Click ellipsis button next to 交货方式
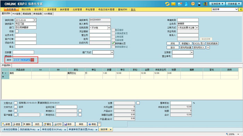The width and height of the screenshot is (243, 136). (16, 107)
